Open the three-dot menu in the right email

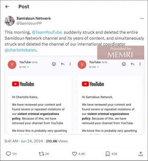(x=140, y=64)
